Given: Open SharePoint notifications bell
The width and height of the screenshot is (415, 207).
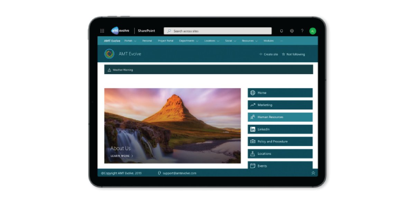Looking at the screenshot, I should coord(281,31).
